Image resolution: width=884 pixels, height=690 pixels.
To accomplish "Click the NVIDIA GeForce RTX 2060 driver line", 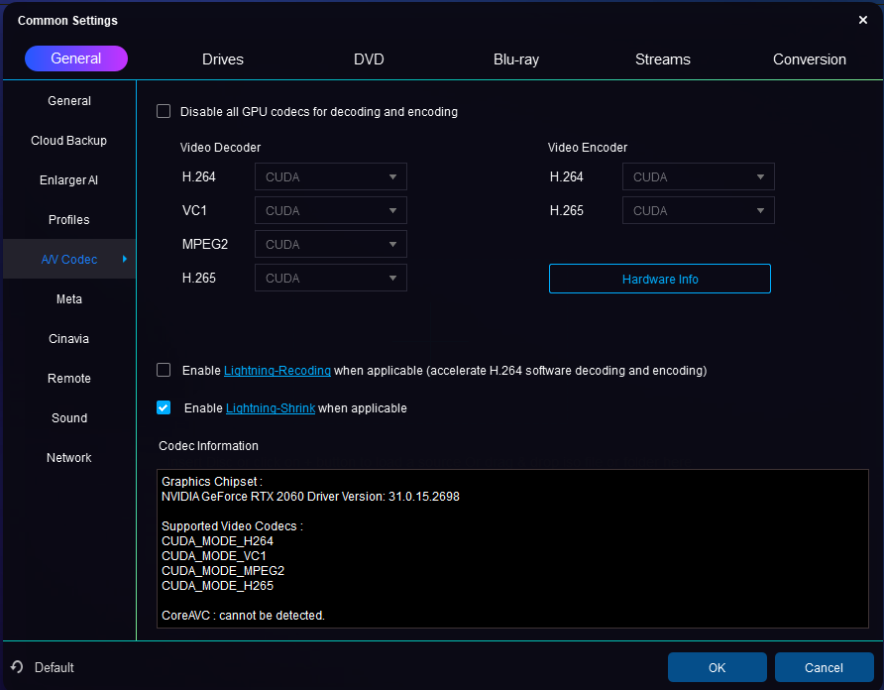I will point(310,497).
